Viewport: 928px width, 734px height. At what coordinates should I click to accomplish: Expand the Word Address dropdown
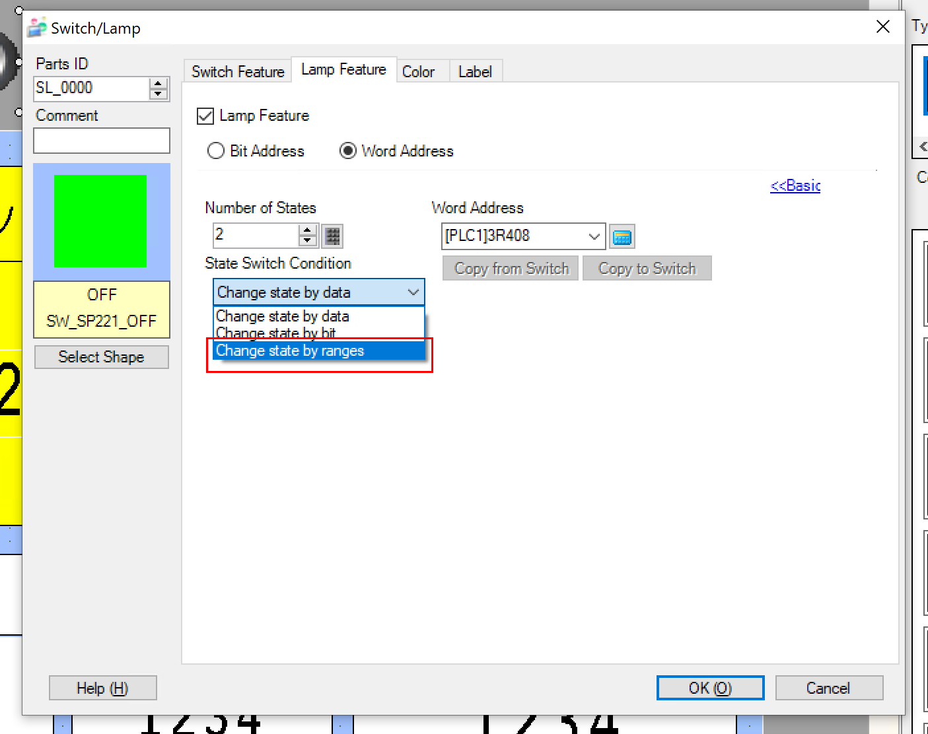(594, 236)
